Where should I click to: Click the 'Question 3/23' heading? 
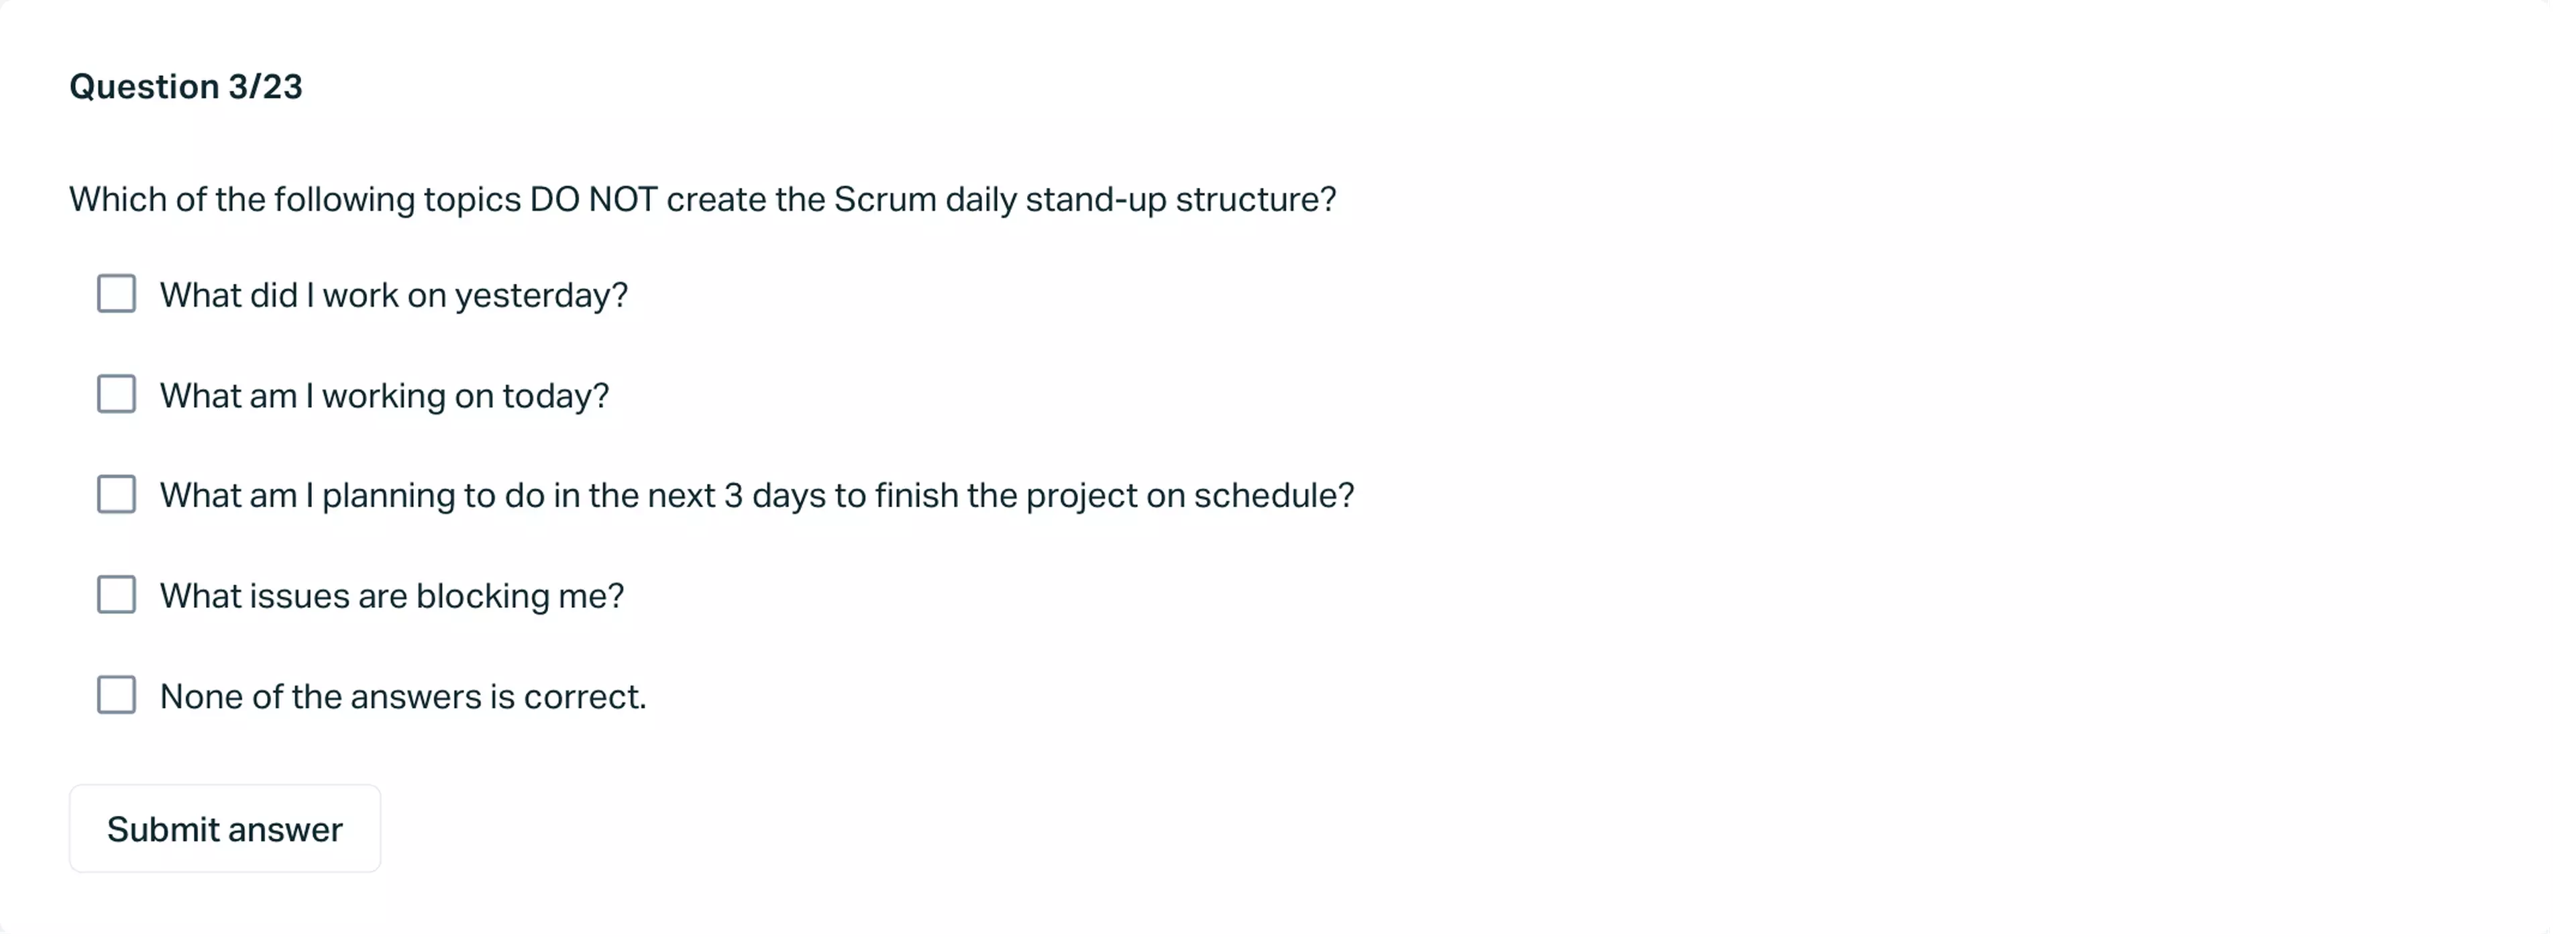click(x=185, y=87)
